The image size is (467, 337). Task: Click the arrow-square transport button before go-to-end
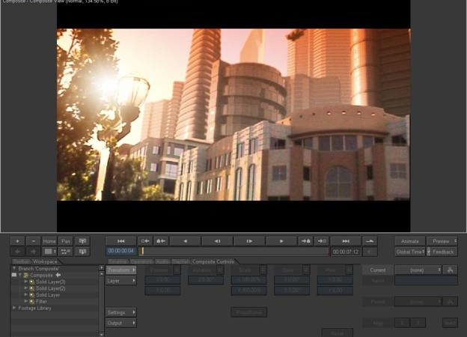point(322,241)
